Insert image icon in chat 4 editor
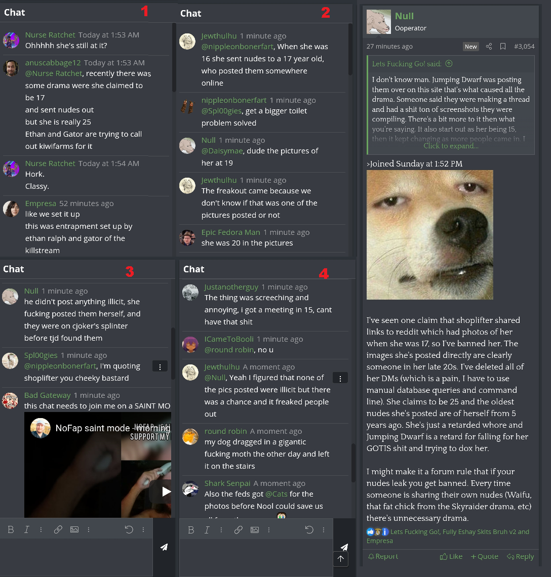The image size is (551, 577). (255, 530)
